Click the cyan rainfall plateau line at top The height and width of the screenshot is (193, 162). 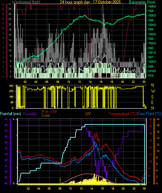tap(115, 124)
